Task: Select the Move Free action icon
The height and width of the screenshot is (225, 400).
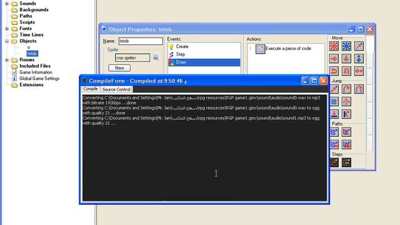Action: [x=346, y=46]
